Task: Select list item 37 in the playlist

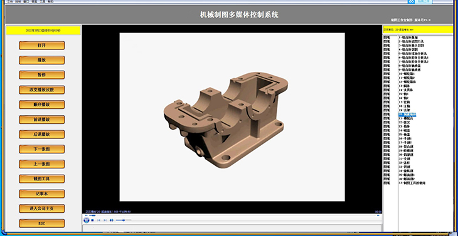Action: coord(412,183)
